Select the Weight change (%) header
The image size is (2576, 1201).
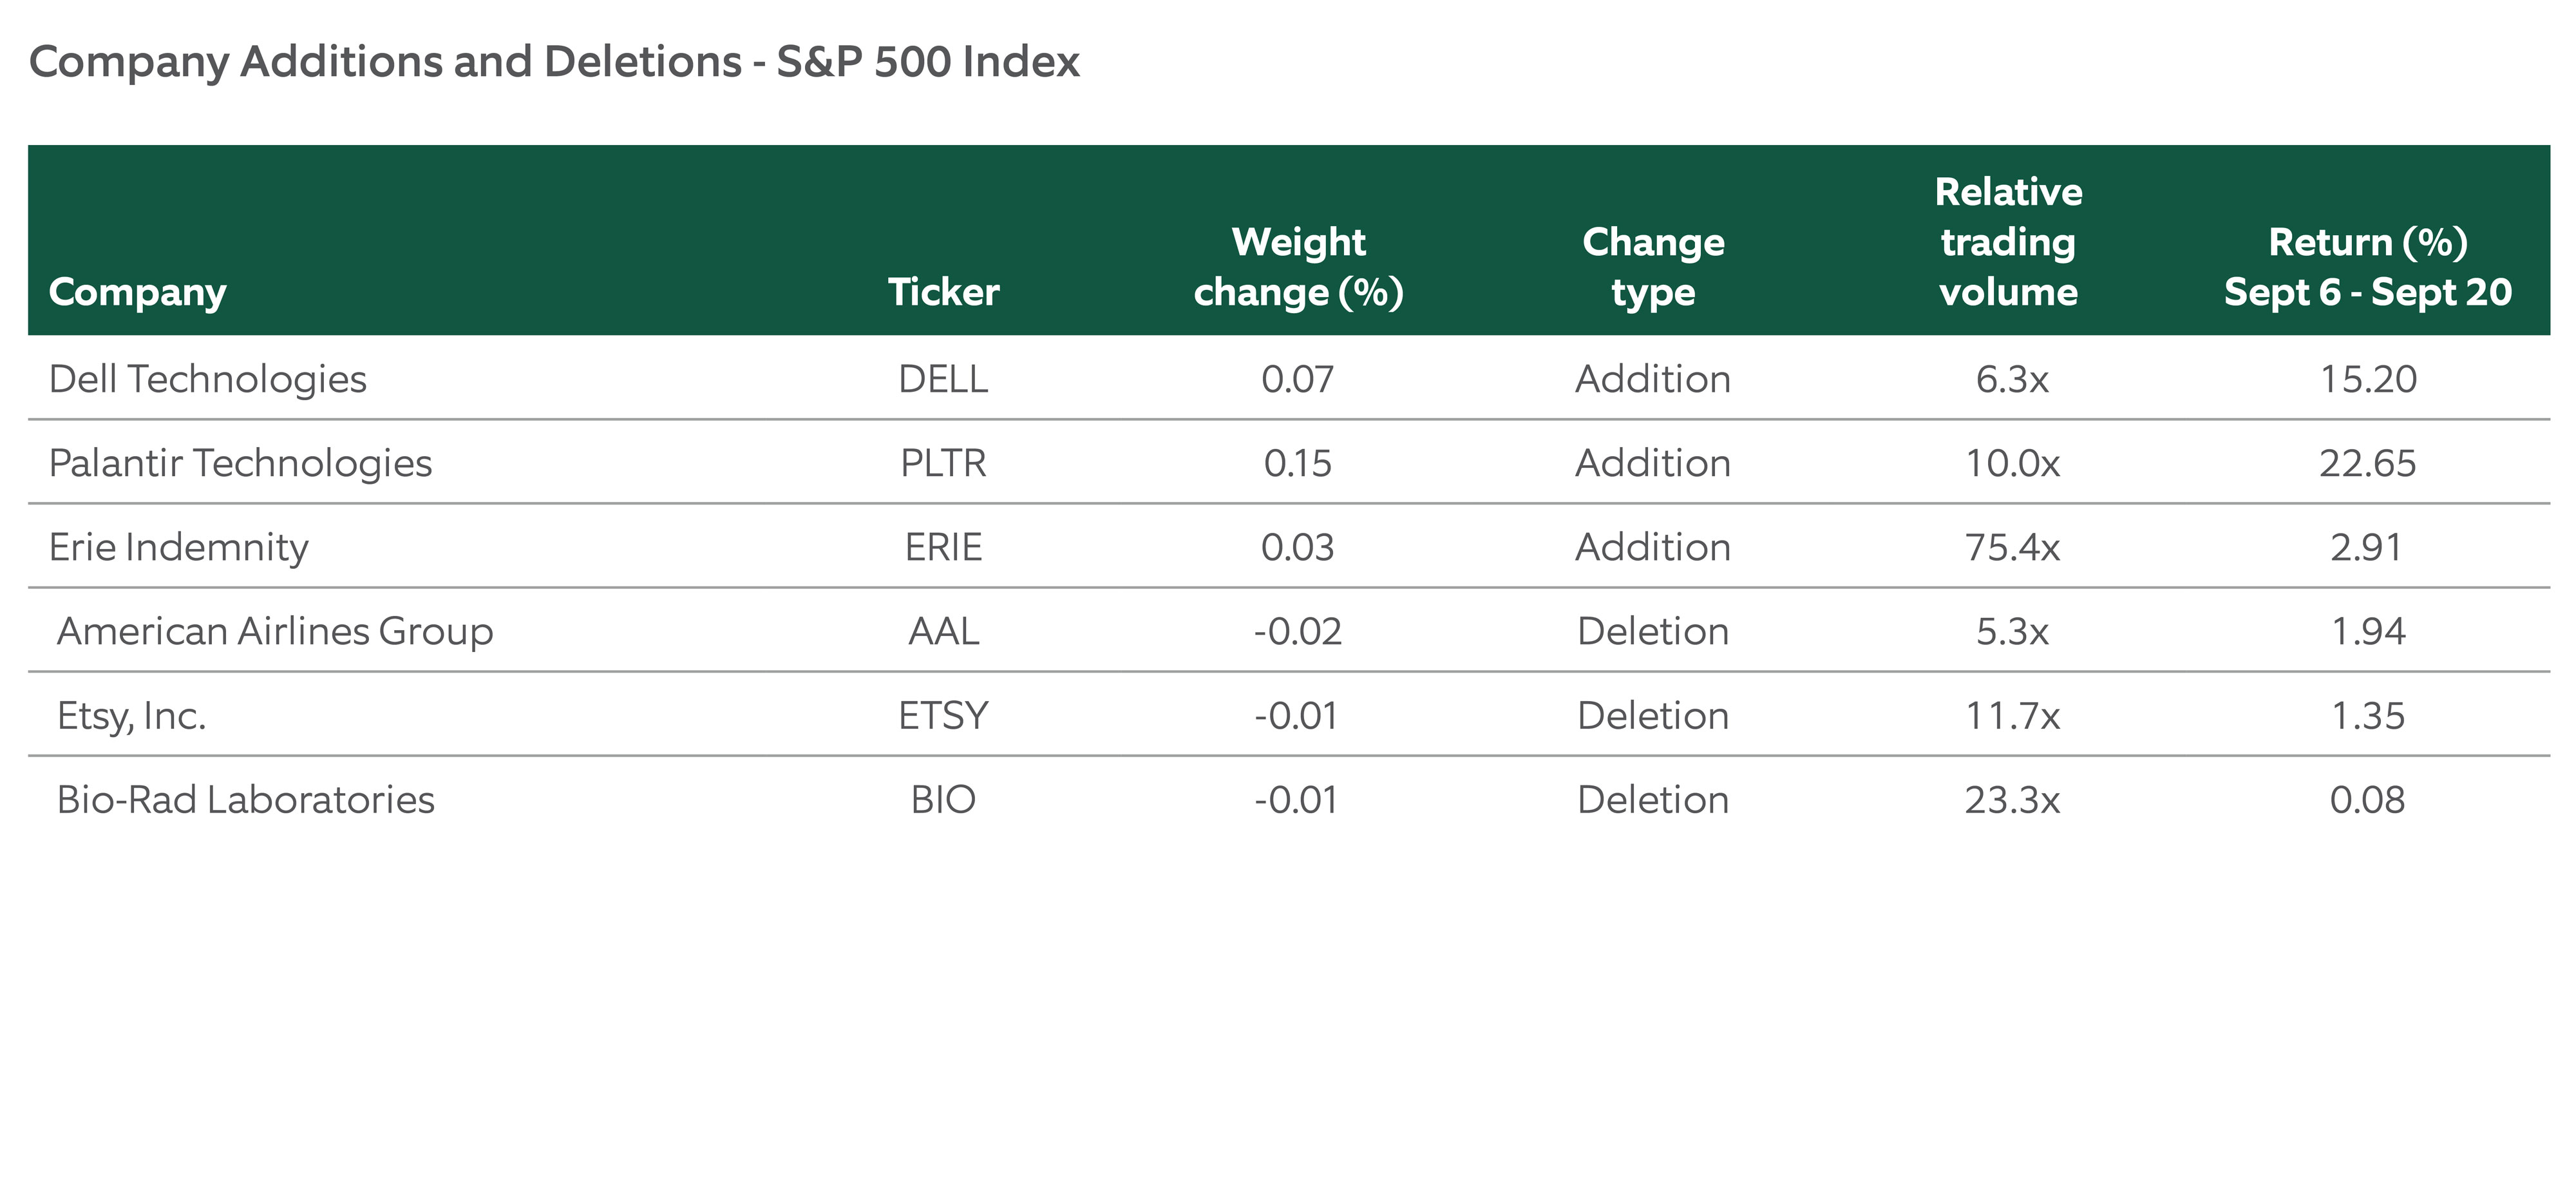[1298, 267]
